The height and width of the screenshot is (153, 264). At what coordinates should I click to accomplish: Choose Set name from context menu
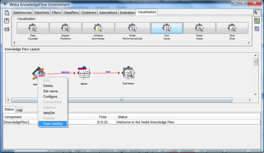click(x=53, y=91)
